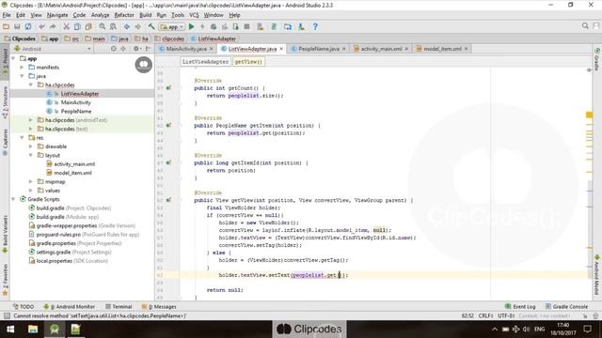Click the Replace magnifier icon
602x338 pixels.
(113, 27)
